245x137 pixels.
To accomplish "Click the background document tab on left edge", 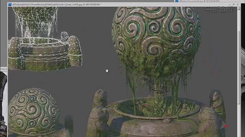I will (x=3, y=69).
